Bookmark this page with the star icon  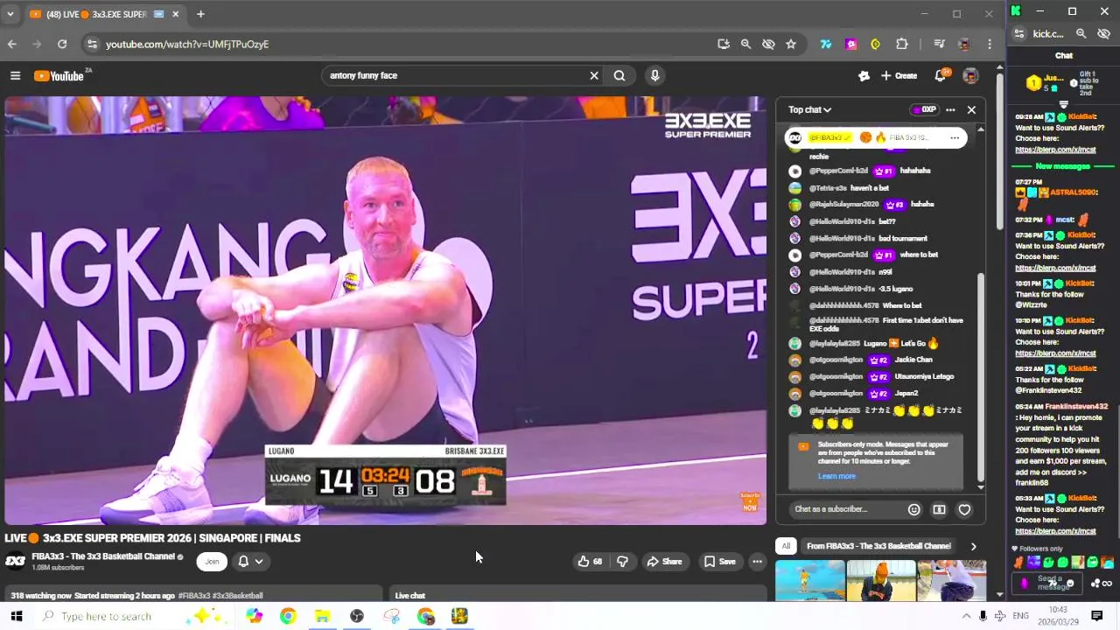[x=791, y=44]
